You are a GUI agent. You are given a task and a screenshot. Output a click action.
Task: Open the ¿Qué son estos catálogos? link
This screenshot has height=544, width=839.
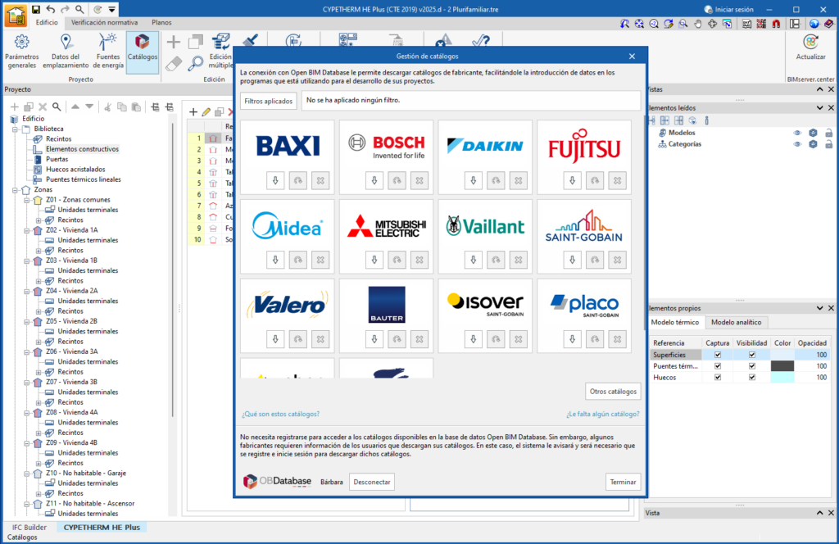[280, 415]
